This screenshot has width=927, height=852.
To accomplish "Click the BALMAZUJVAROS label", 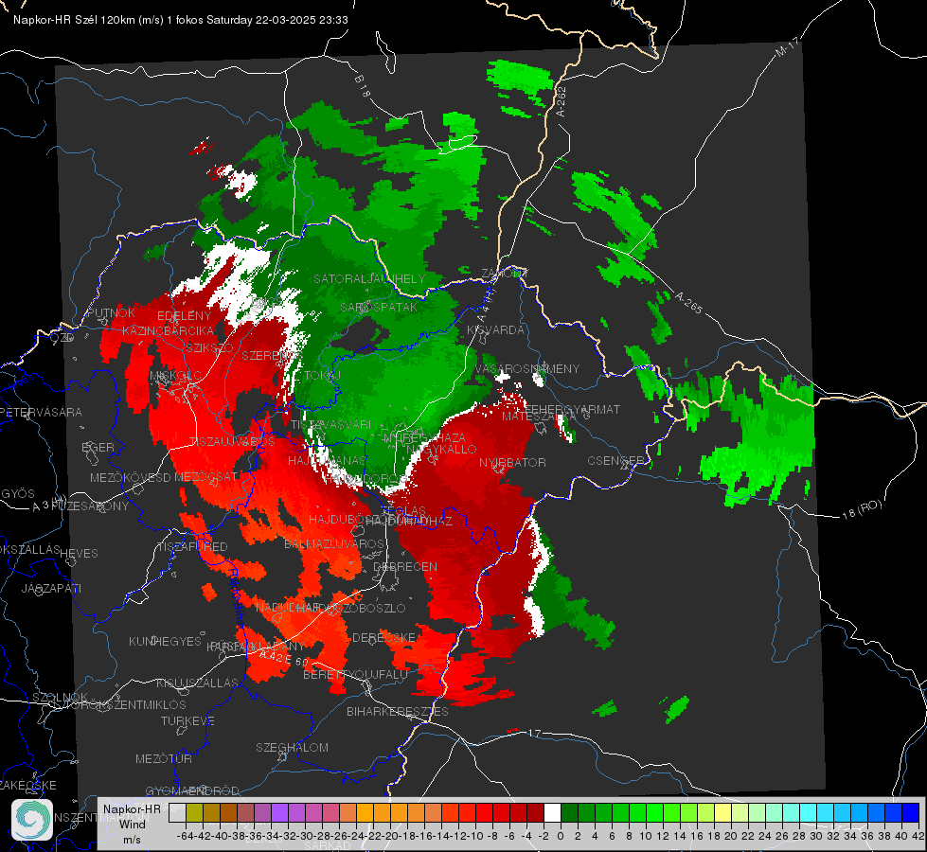I will pyautogui.click(x=334, y=544).
